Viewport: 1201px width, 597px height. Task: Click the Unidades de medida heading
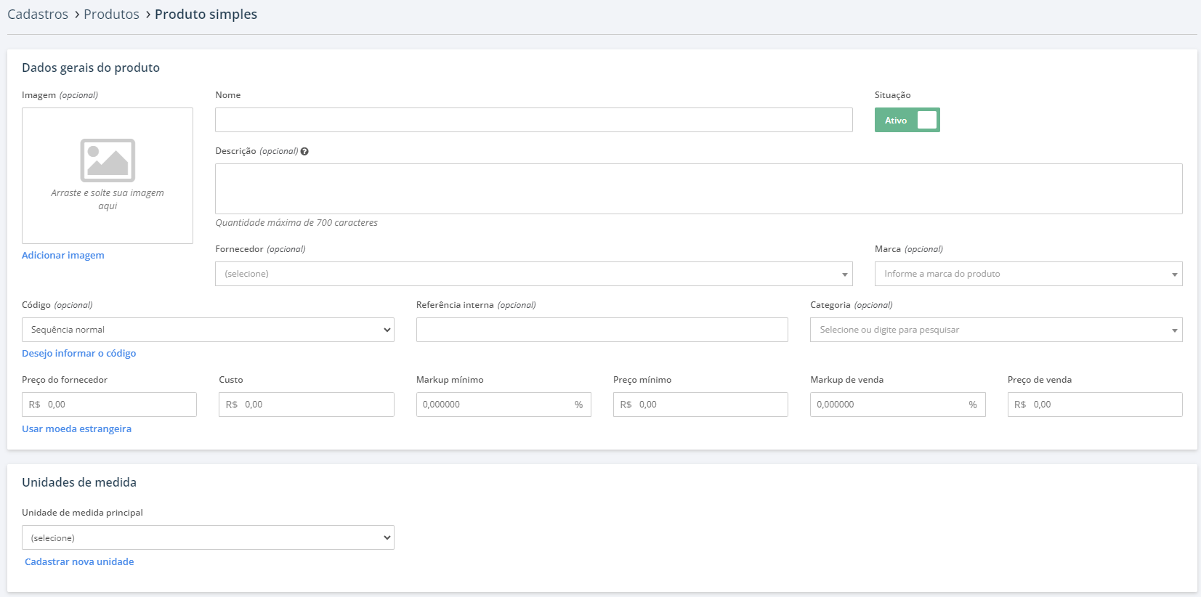pos(79,482)
